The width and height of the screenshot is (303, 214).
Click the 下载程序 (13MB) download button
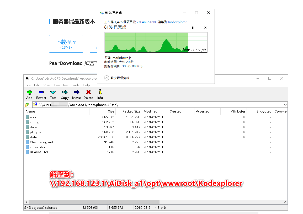(66, 44)
